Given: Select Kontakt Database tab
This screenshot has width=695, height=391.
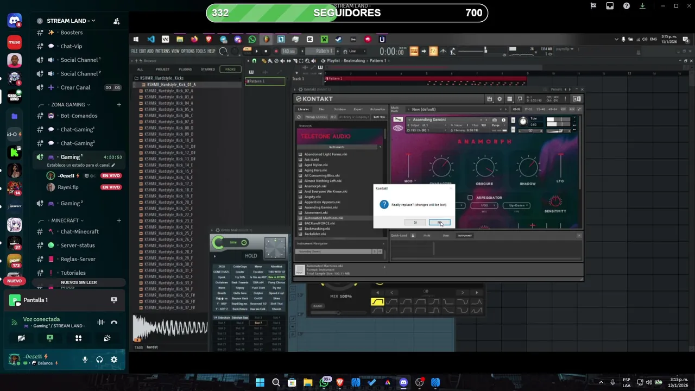Looking at the screenshot, I should click(340, 109).
